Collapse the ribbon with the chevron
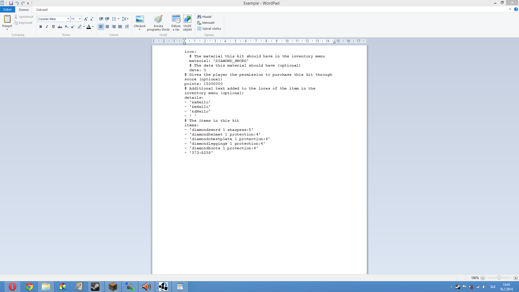 click(510, 9)
